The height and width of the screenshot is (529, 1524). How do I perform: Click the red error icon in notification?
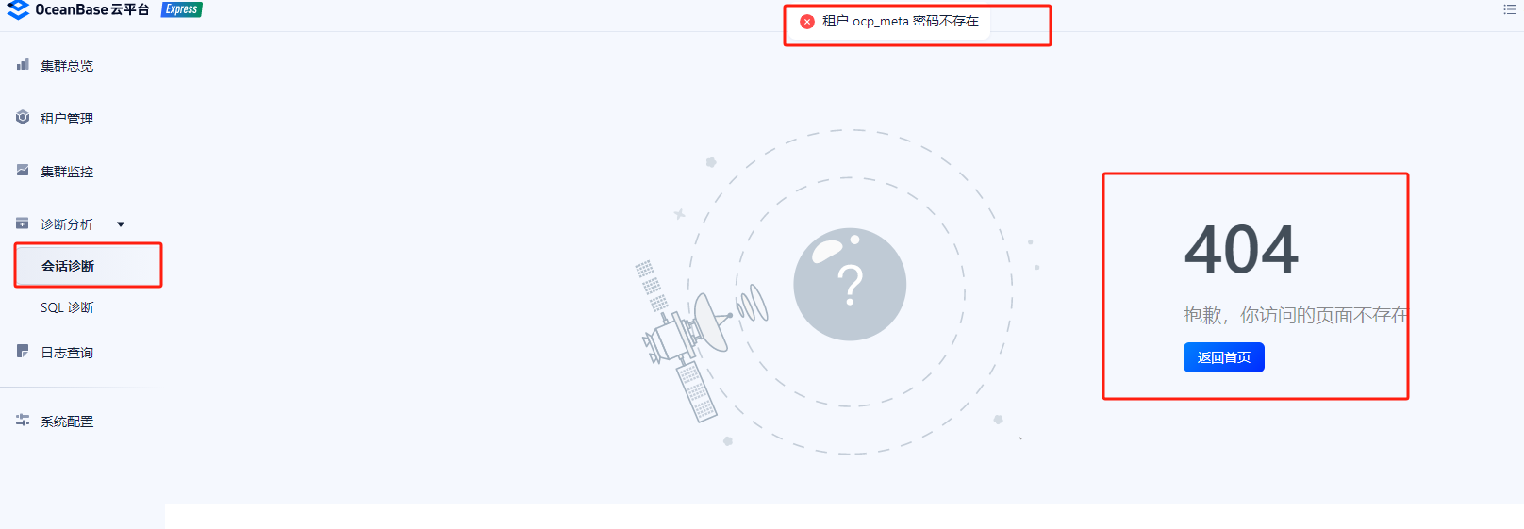807,22
